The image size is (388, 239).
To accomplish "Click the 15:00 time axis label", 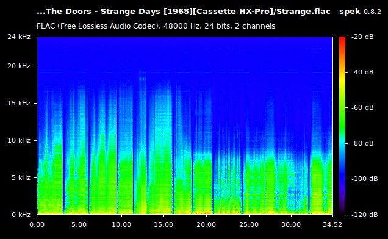I will point(163,224).
